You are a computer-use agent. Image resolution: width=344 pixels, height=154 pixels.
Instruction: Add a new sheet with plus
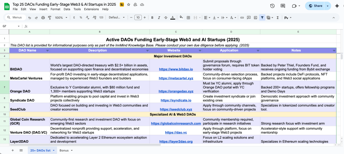click(12, 150)
